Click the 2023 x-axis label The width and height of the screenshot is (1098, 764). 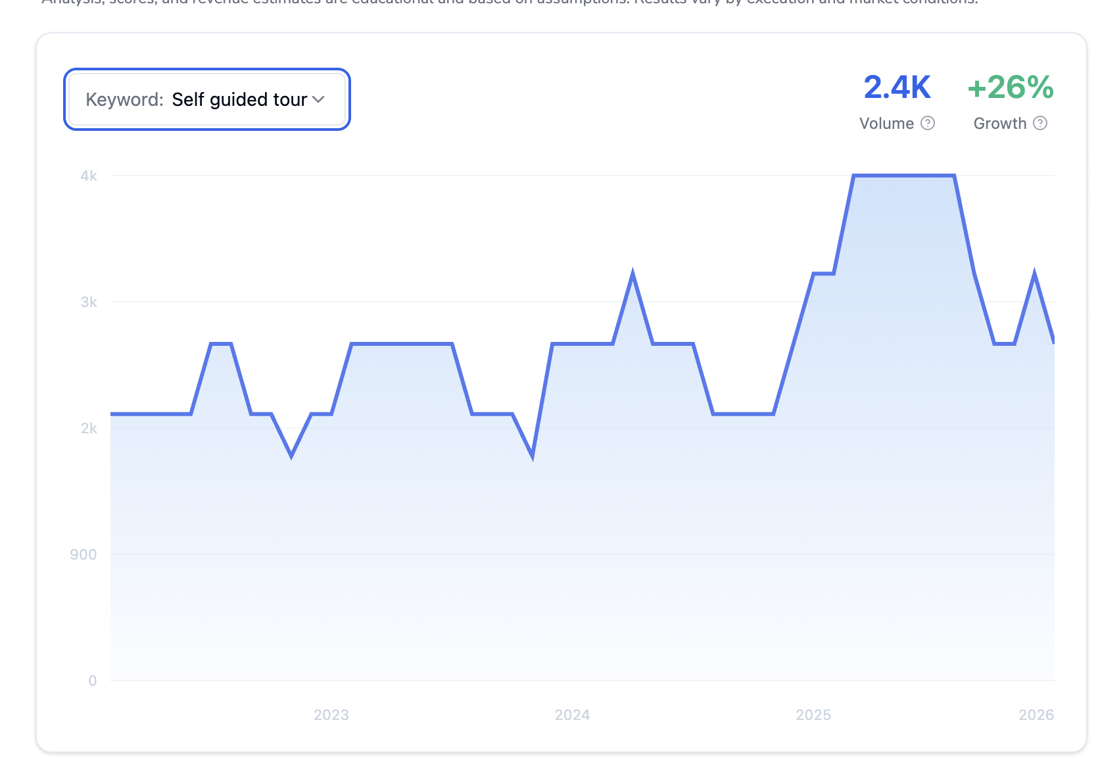(331, 715)
